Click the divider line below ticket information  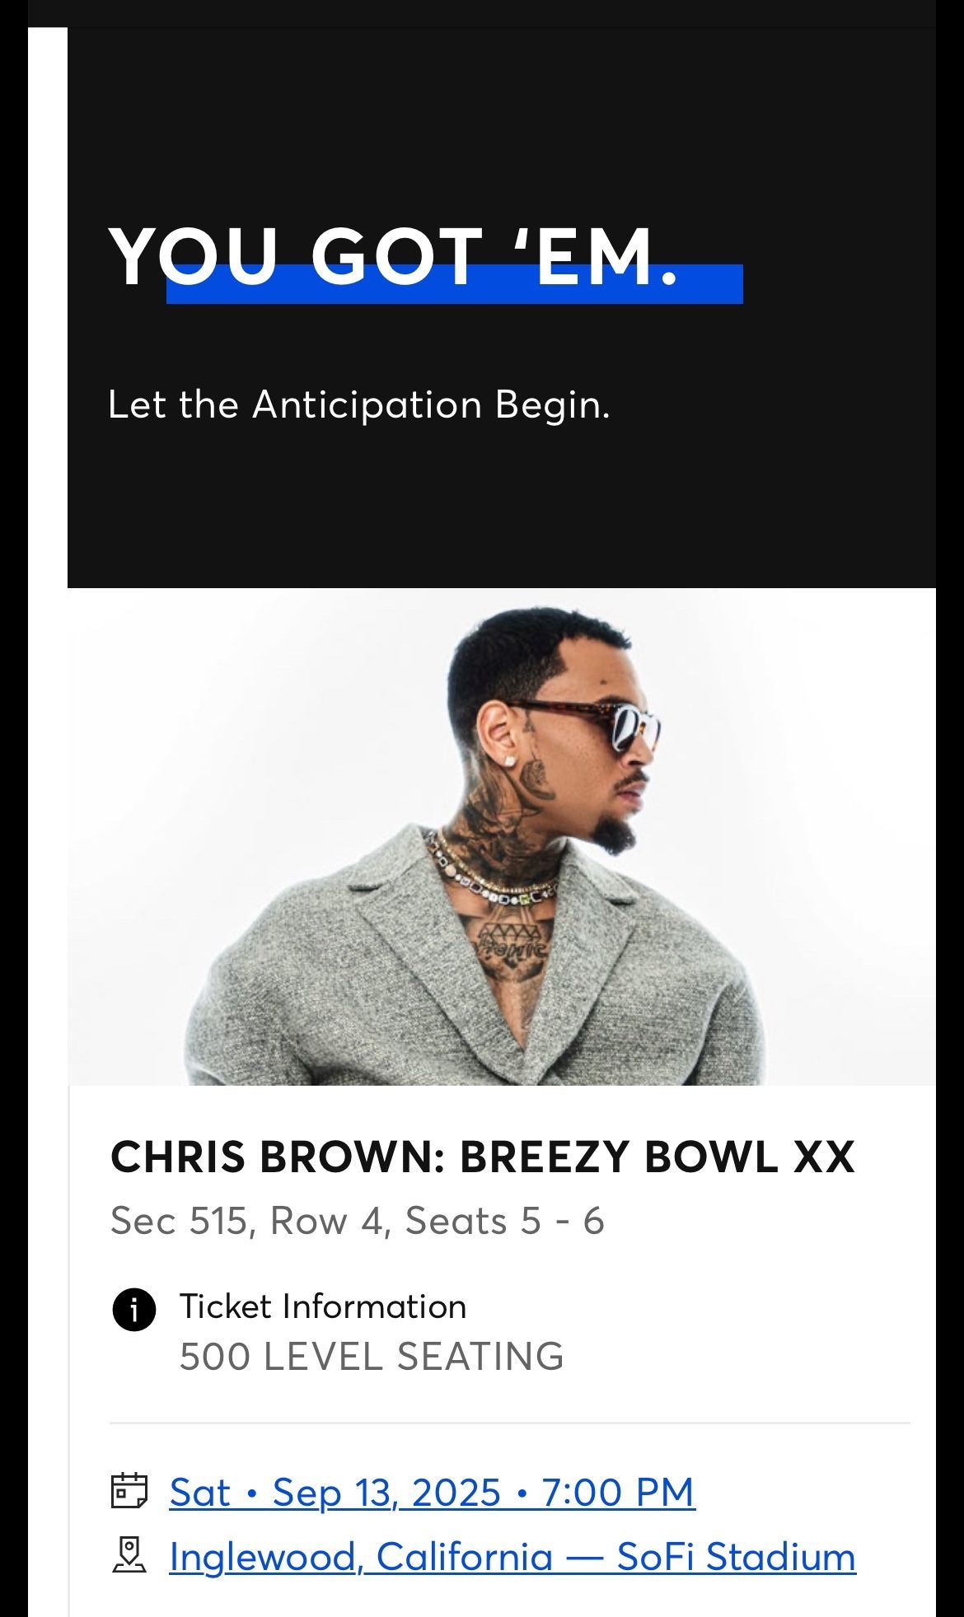[509, 1423]
